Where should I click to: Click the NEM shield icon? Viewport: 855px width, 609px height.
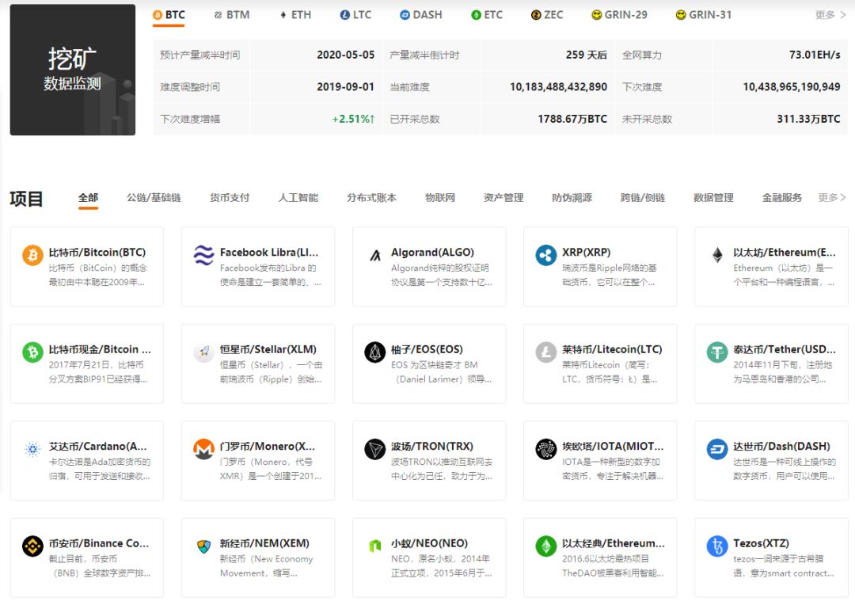click(x=204, y=546)
